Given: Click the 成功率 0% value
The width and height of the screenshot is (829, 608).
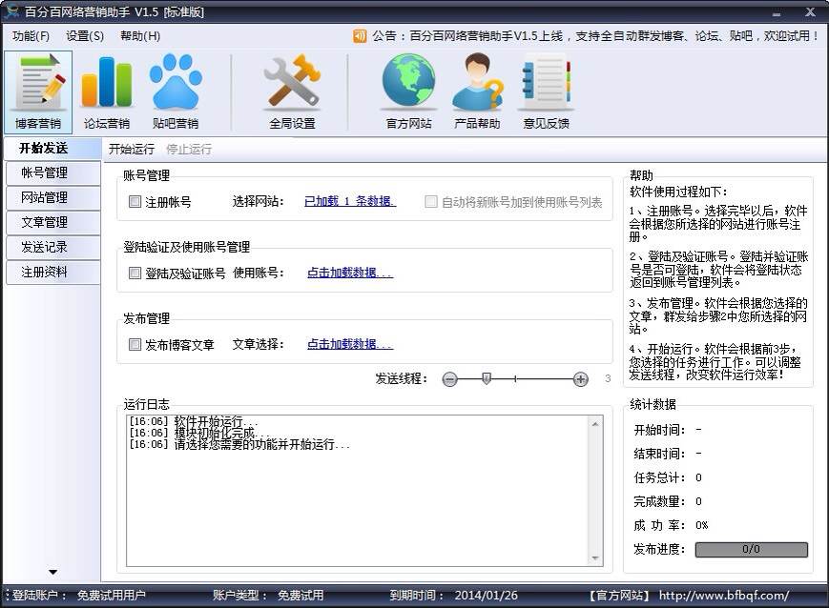Looking at the screenshot, I should (701, 526).
